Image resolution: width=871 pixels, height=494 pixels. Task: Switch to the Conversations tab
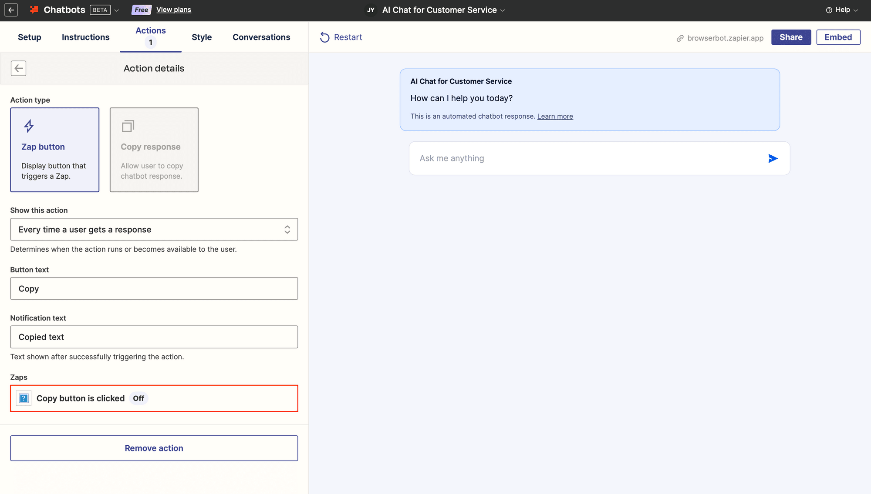(x=261, y=37)
